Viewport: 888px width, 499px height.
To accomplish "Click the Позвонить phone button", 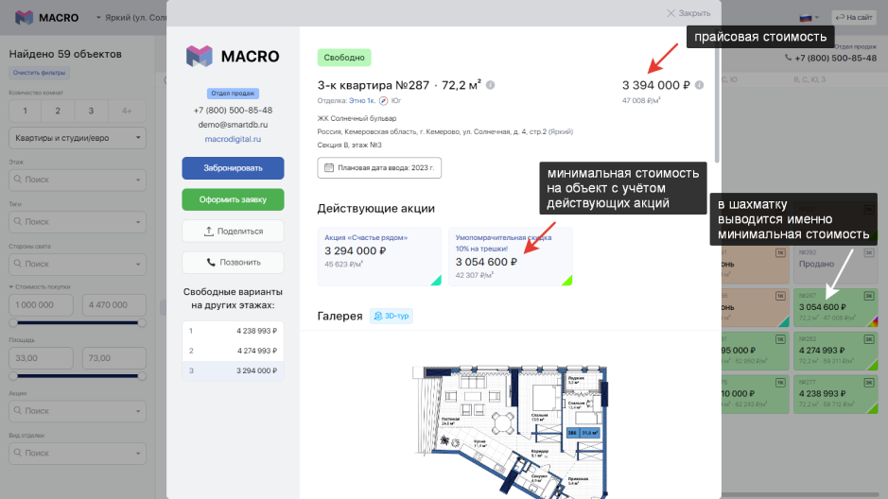I will click(233, 262).
